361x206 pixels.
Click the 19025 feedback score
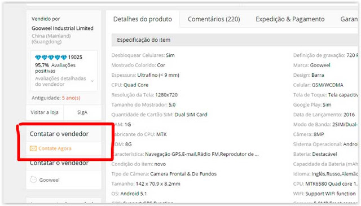pos(75,57)
